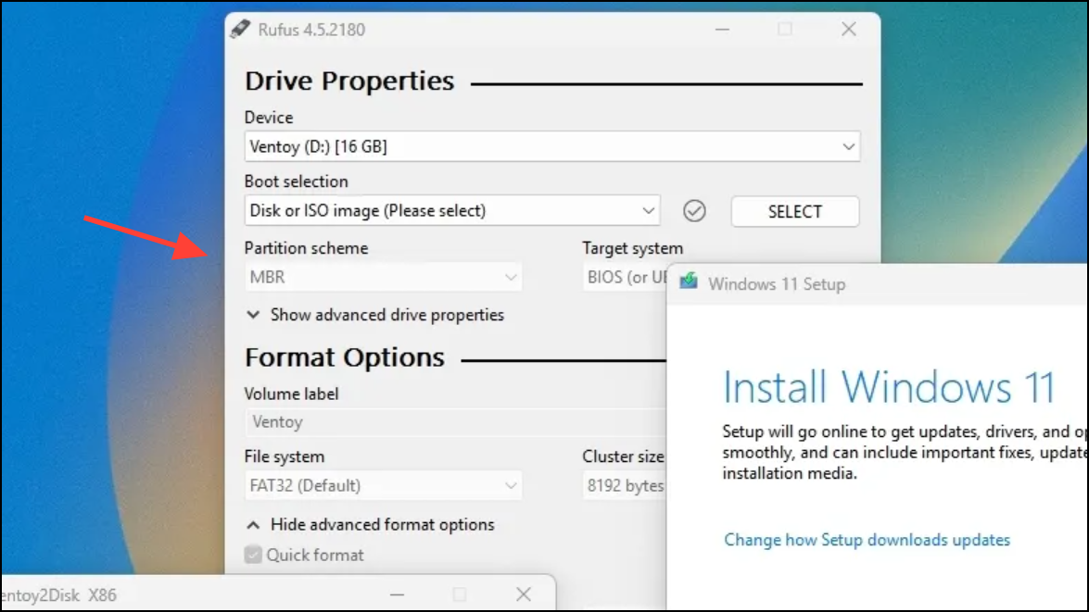Open the Partition scheme MBR dropdown
This screenshot has height=612, width=1089.
(x=383, y=278)
